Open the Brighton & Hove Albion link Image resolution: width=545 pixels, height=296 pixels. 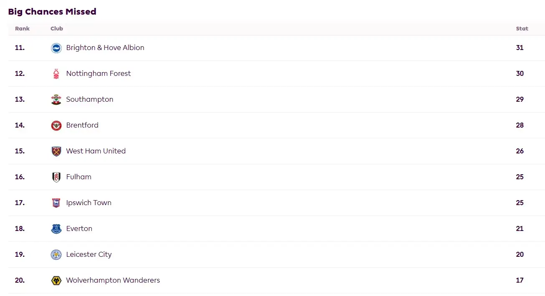click(x=105, y=48)
